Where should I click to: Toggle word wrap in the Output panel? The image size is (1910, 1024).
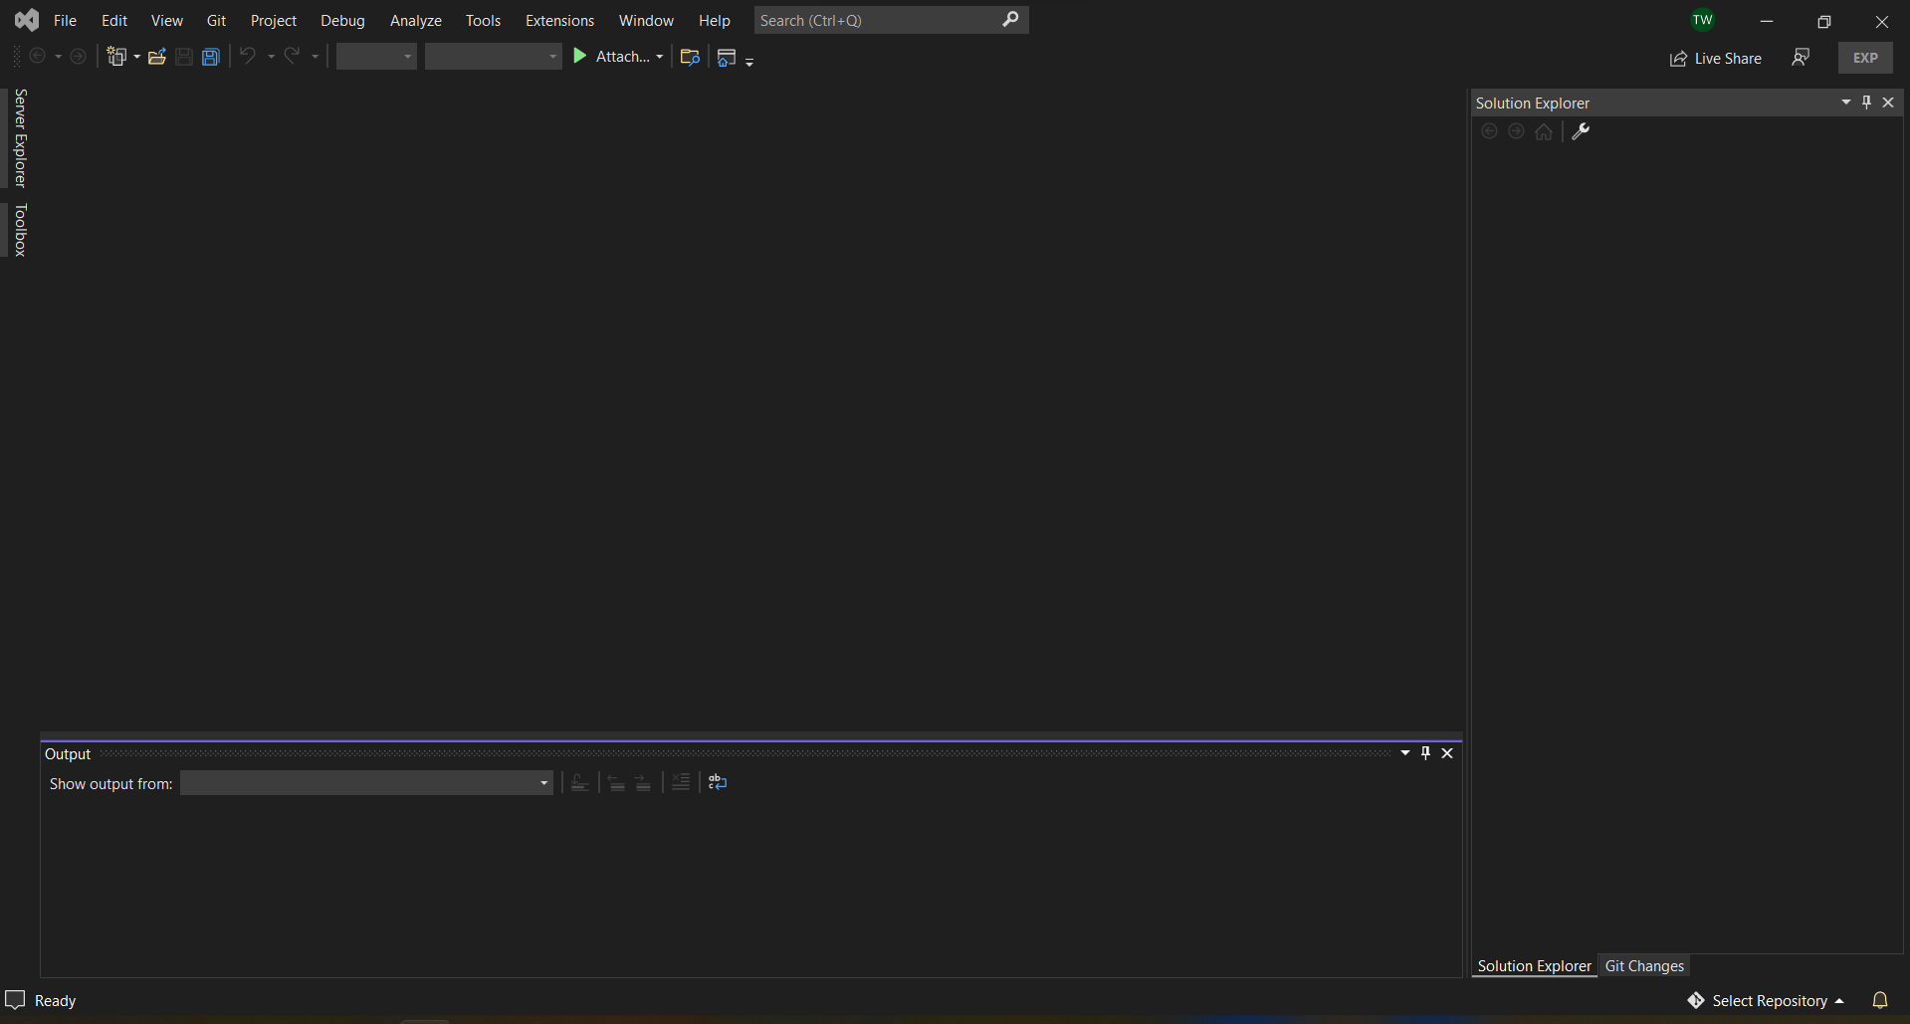[x=719, y=783]
